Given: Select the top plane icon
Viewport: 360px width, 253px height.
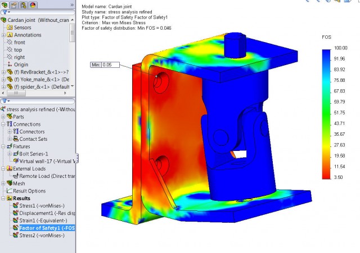Looking at the screenshot, I should tap(10, 49).
